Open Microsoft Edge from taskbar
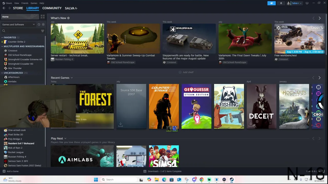 [x=164, y=180]
